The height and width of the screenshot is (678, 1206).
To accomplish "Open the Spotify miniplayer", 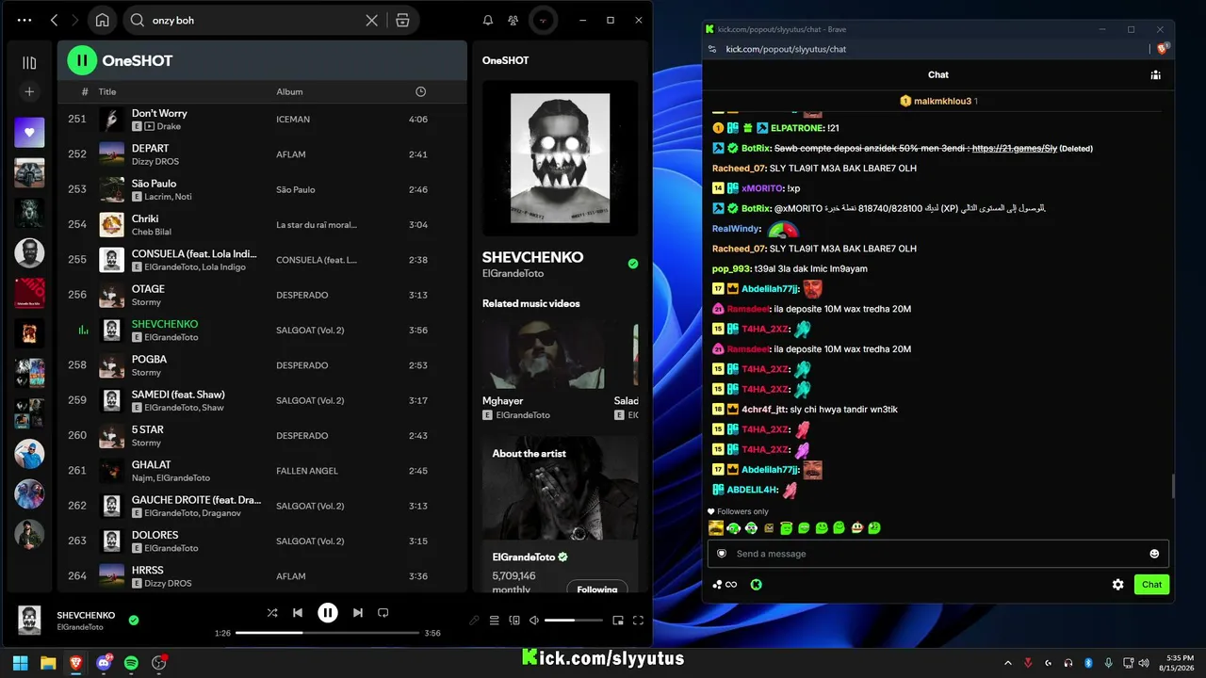I will 618,621.
